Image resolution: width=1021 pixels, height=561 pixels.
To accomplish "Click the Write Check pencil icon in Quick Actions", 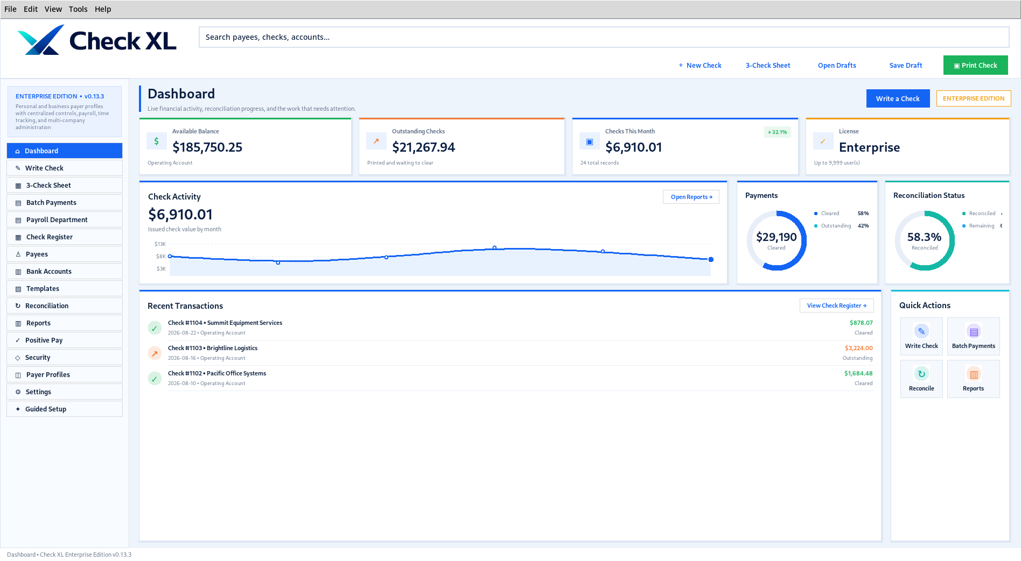I will [921, 331].
